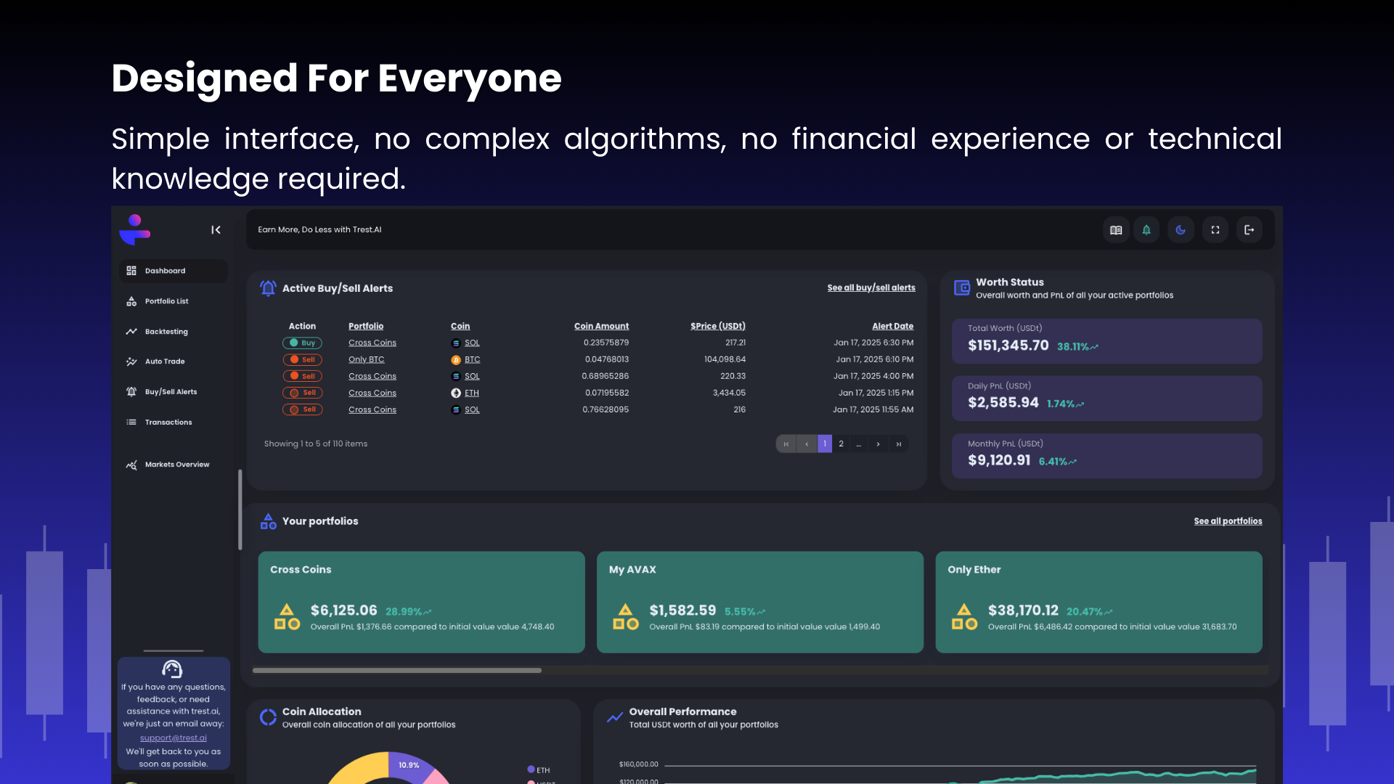Open the documentation book icon
Viewport: 1394px width, 784px height.
(1116, 230)
